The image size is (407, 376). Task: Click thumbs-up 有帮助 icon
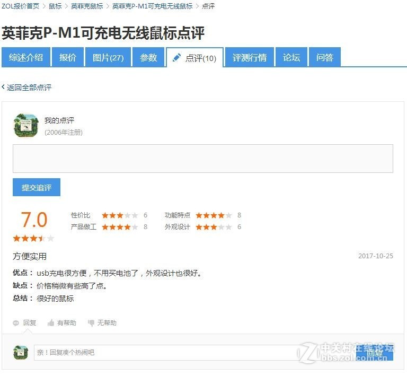click(x=51, y=323)
